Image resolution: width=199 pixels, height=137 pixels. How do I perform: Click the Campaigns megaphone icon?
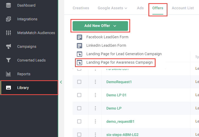(x=8, y=46)
